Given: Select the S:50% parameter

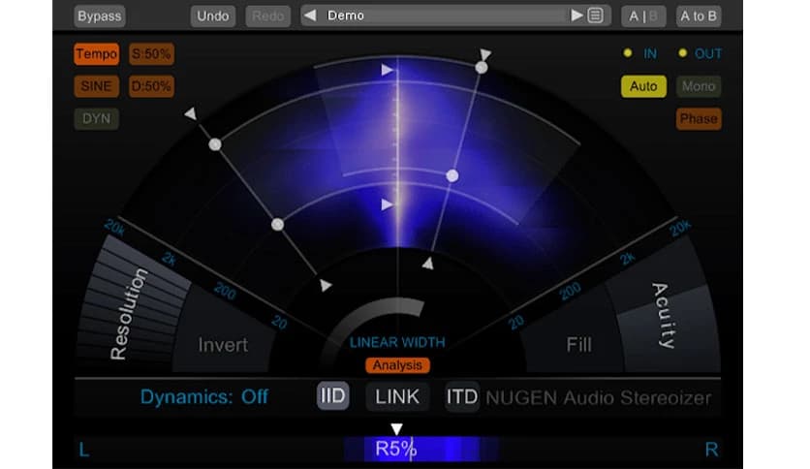Looking at the screenshot, I should [x=151, y=53].
